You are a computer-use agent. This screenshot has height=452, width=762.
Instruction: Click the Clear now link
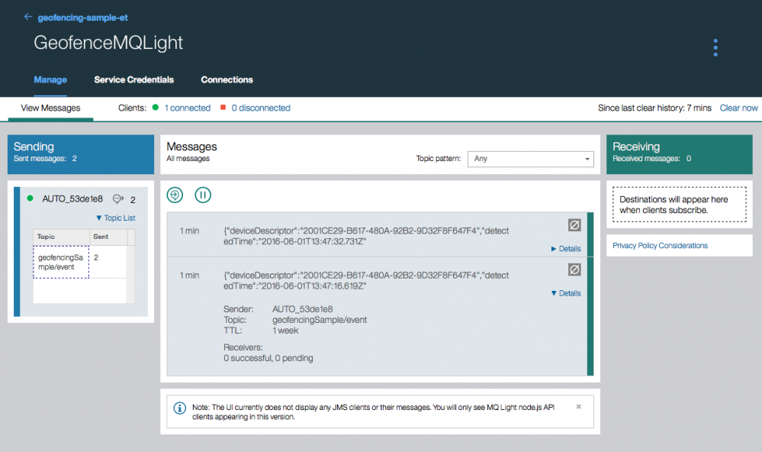(x=738, y=108)
